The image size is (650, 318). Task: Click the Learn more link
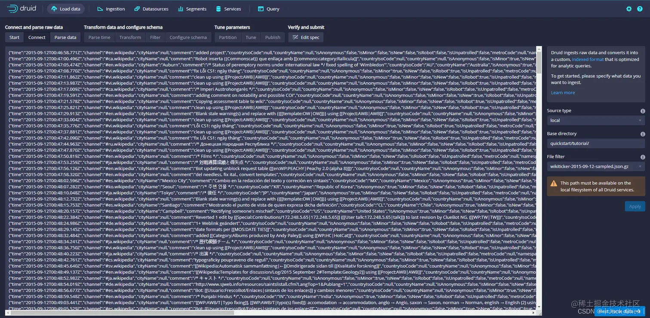click(563, 92)
